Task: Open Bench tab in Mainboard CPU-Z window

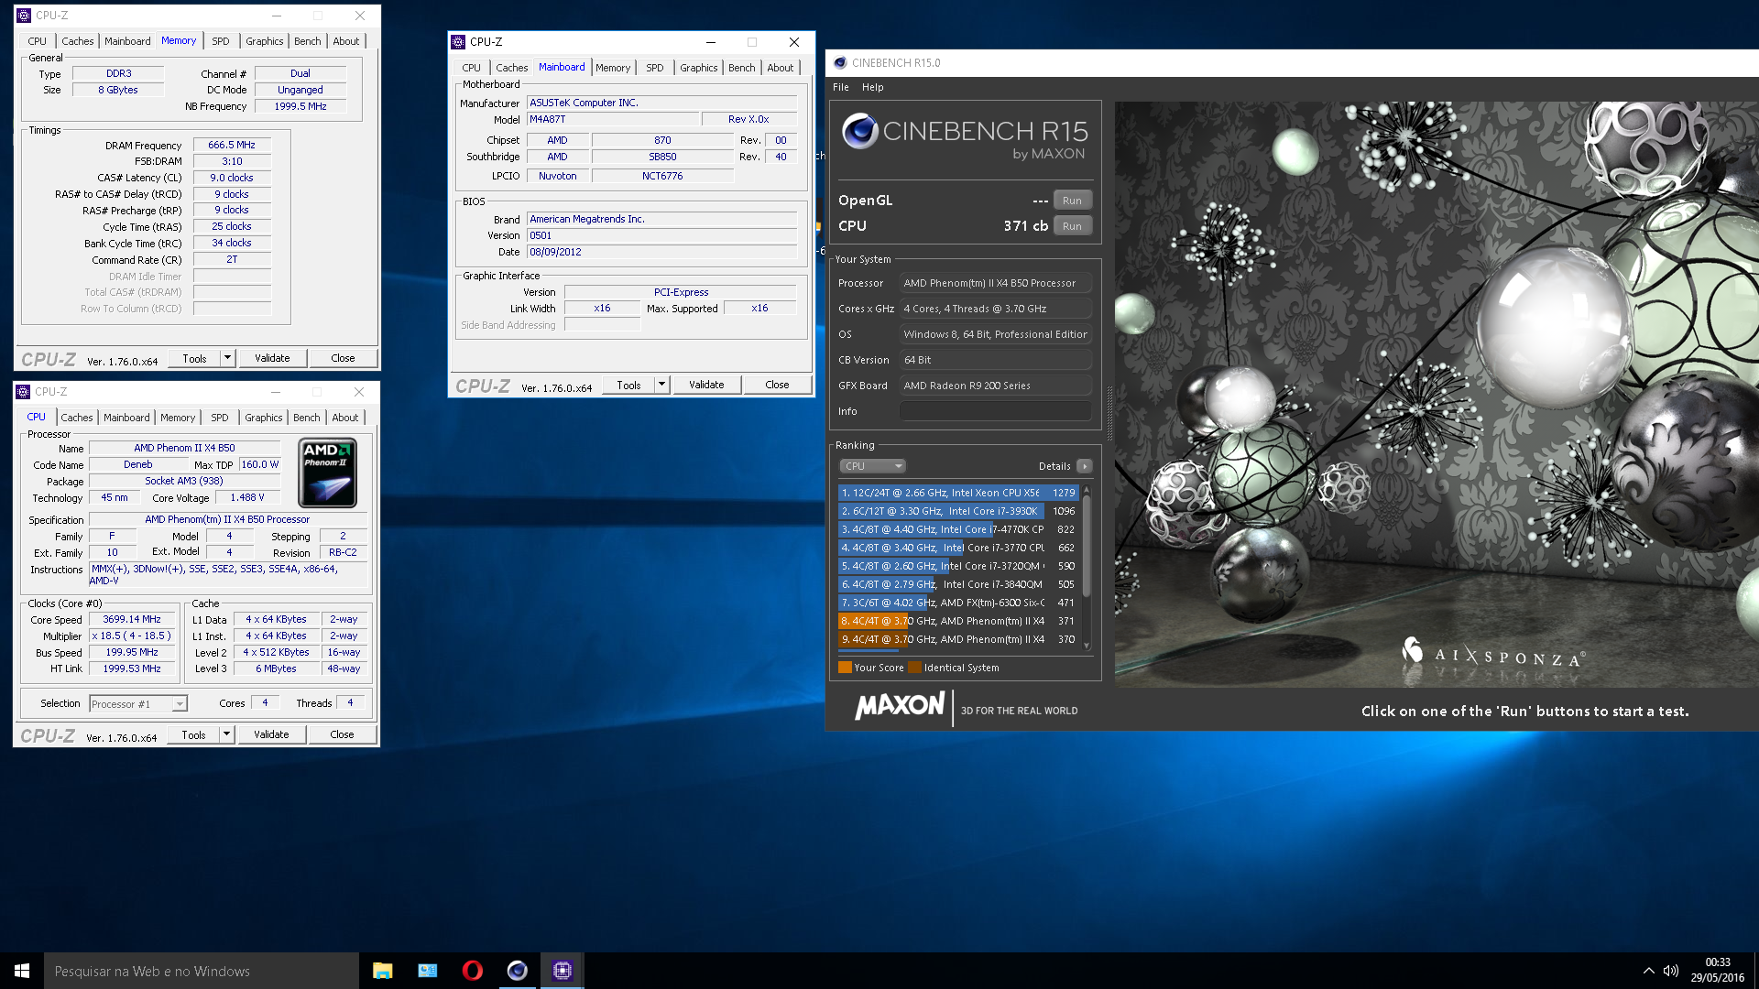Action: (742, 68)
